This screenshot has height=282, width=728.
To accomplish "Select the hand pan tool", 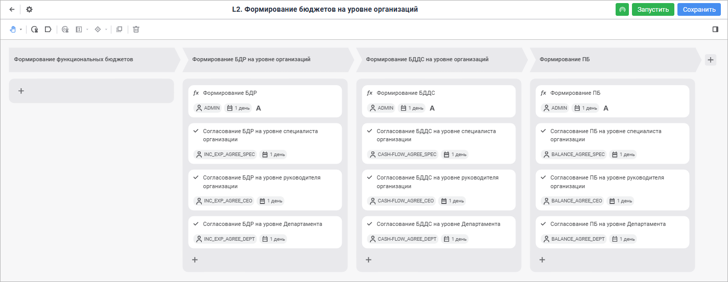I will (13, 30).
